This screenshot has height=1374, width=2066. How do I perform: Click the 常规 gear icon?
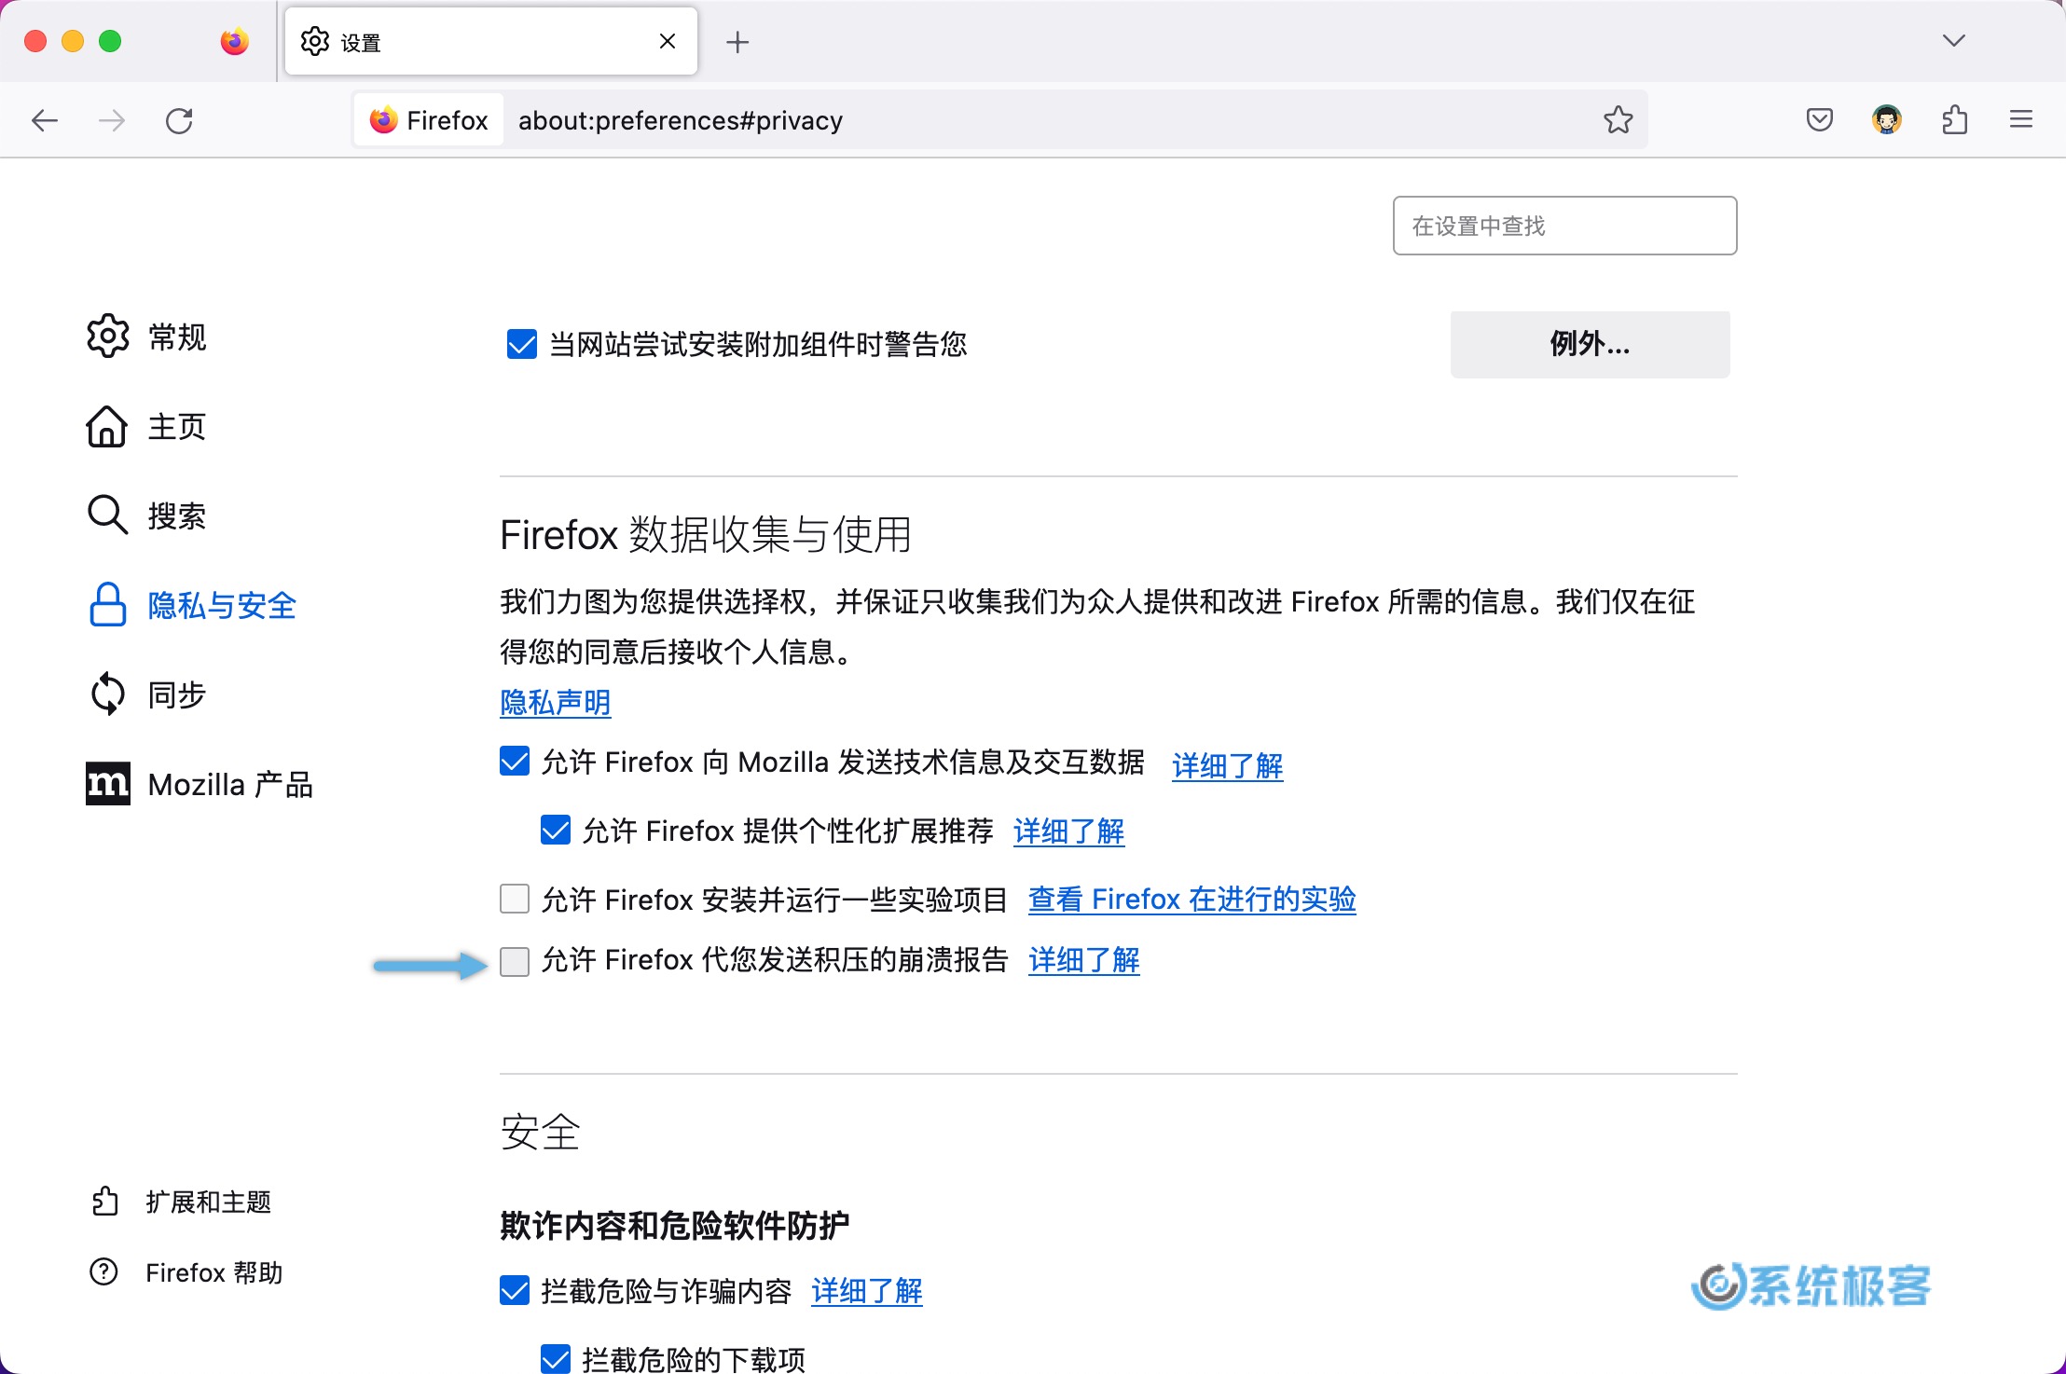click(x=108, y=337)
